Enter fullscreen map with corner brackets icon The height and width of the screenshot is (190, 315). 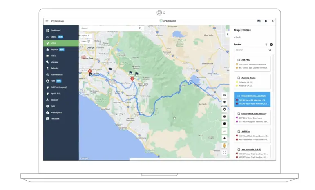tap(224, 153)
